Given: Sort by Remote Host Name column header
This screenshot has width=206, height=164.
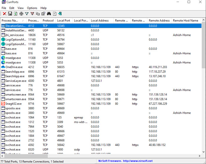Looking at the screenshot, I should (x=186, y=21).
